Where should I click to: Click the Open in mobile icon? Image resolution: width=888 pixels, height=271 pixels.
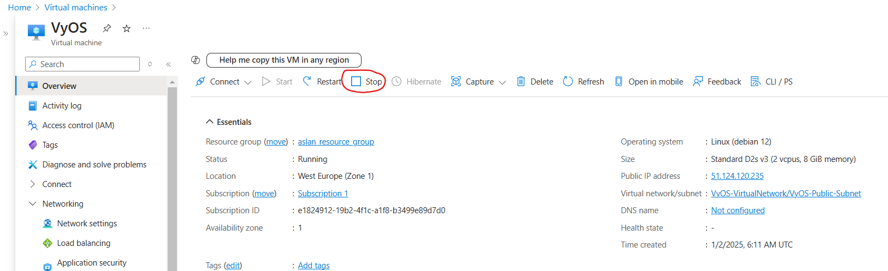tap(619, 82)
